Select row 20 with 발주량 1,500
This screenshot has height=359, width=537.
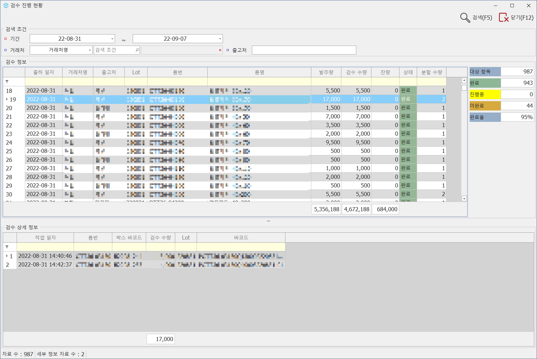(x=225, y=108)
